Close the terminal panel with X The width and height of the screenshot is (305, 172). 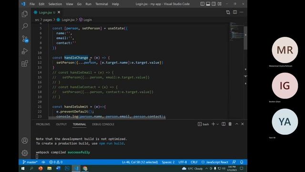point(243,124)
